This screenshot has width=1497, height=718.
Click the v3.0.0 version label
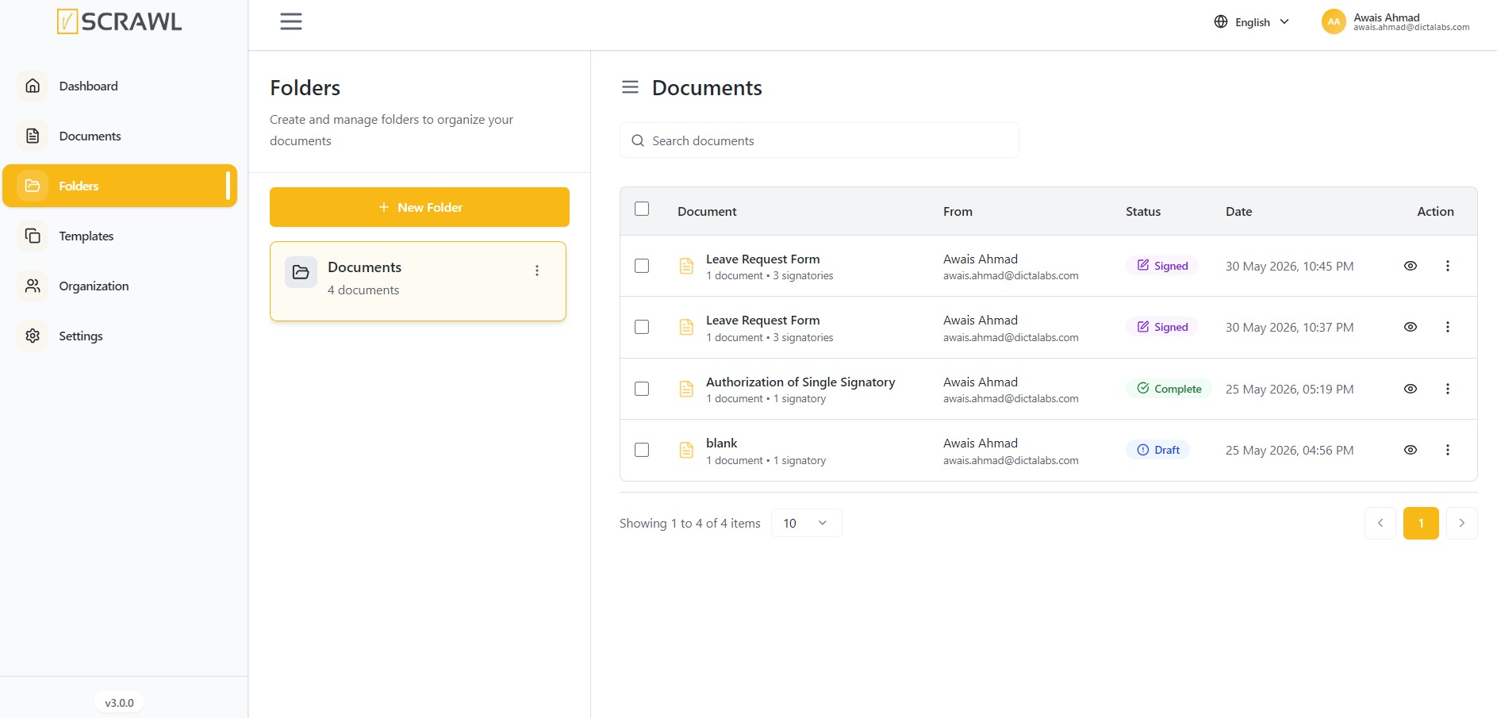click(120, 703)
